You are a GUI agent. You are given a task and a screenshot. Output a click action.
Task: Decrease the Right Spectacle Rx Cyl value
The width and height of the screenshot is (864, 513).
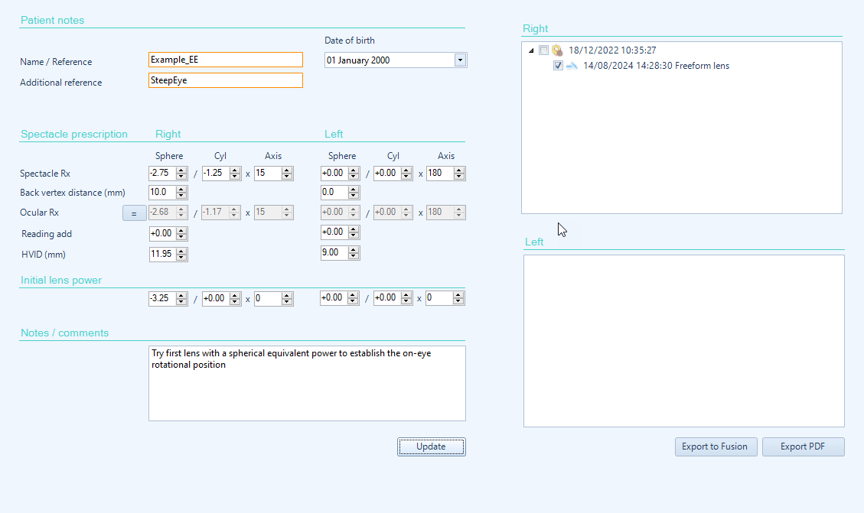click(x=237, y=177)
